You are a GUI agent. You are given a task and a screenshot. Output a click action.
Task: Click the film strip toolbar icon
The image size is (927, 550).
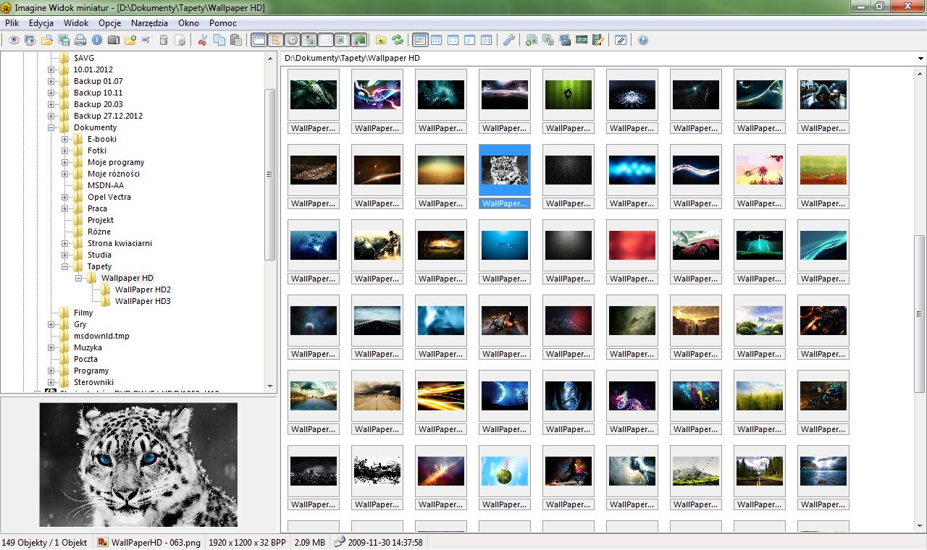point(582,40)
